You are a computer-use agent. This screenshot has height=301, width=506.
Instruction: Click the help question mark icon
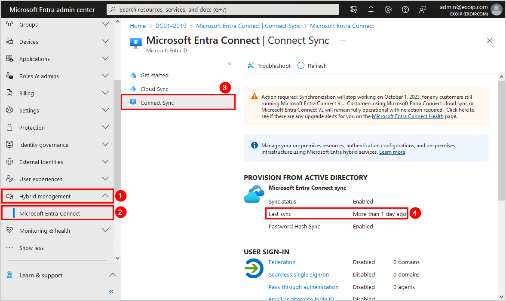click(x=405, y=9)
